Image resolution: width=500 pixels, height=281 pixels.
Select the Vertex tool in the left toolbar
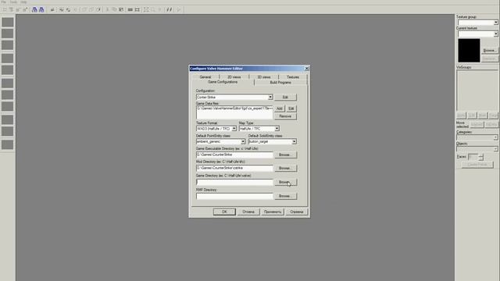pyautogui.click(x=8, y=131)
